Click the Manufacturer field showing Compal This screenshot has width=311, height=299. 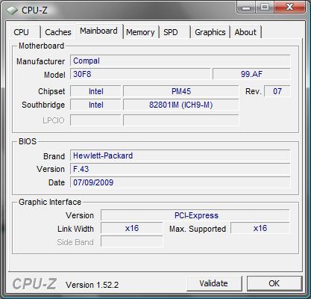(180, 61)
